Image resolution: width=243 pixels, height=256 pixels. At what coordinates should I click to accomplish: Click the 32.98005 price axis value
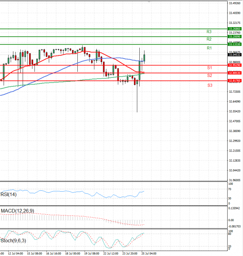coord(234,62)
